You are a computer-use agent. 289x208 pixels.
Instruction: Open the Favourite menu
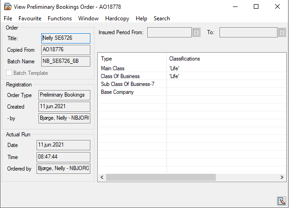tap(30, 18)
